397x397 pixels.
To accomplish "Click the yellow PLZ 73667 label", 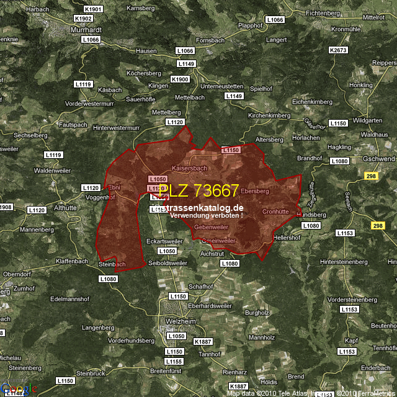I will tap(198, 191).
